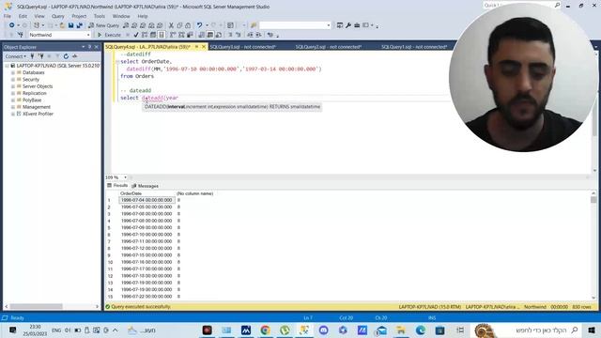
Task: Expand the Databases node
Action: pos(13,72)
